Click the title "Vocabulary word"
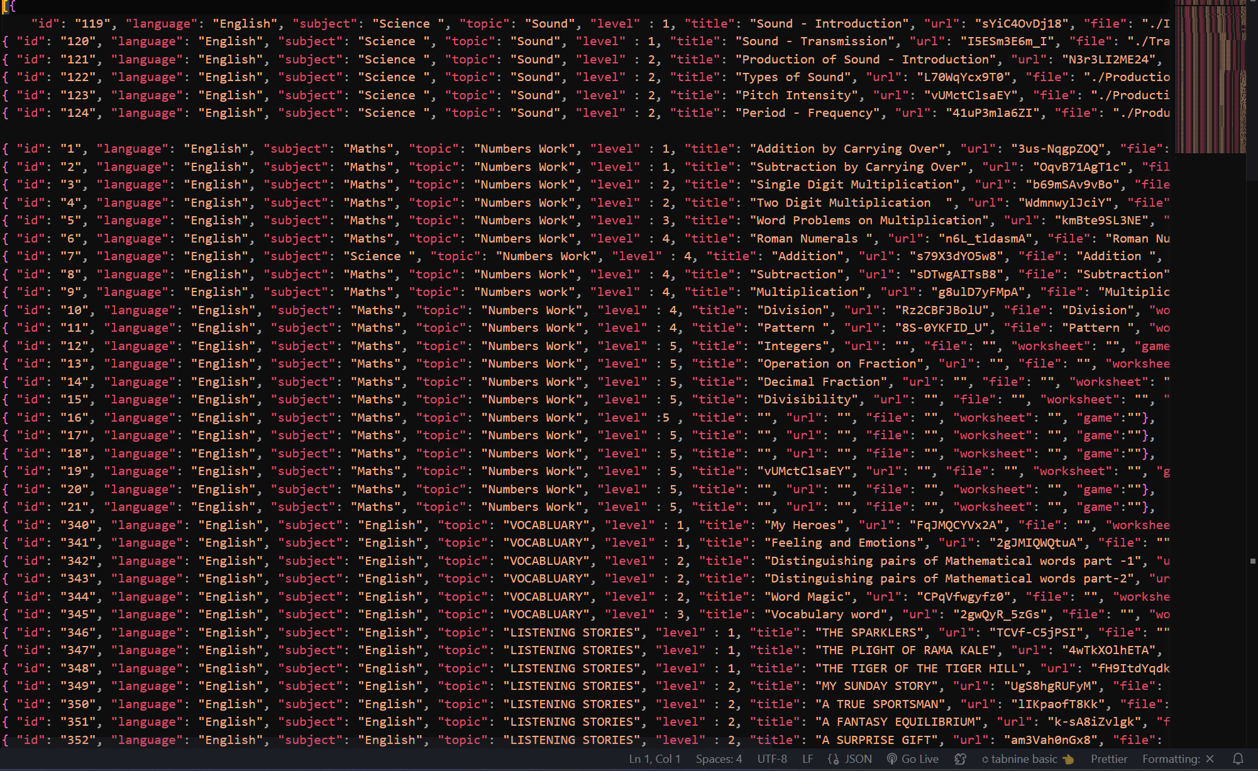The width and height of the screenshot is (1258, 771). point(825,615)
